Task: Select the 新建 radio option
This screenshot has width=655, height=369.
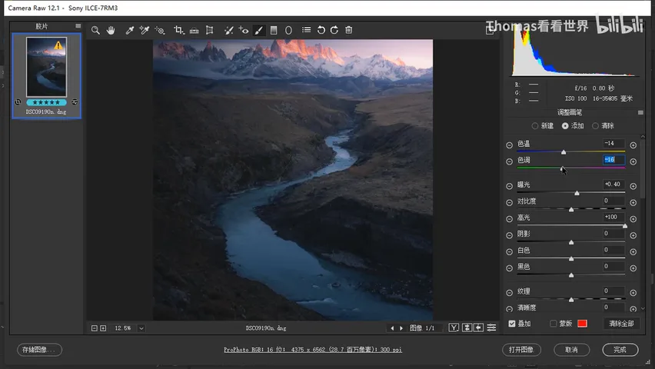Action: 535,126
